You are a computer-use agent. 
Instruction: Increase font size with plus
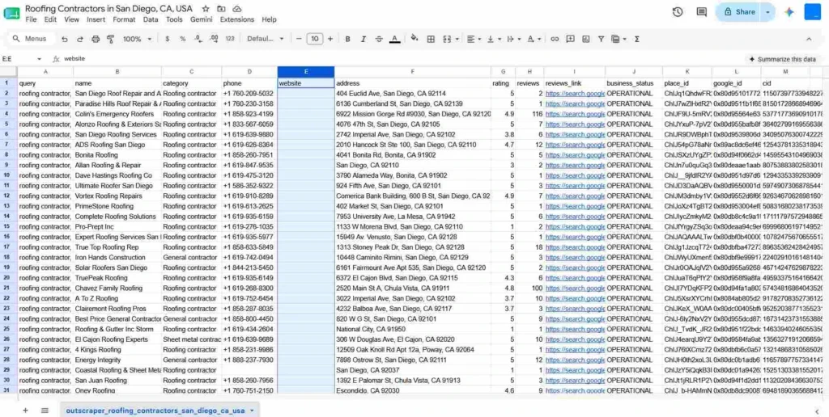330,39
